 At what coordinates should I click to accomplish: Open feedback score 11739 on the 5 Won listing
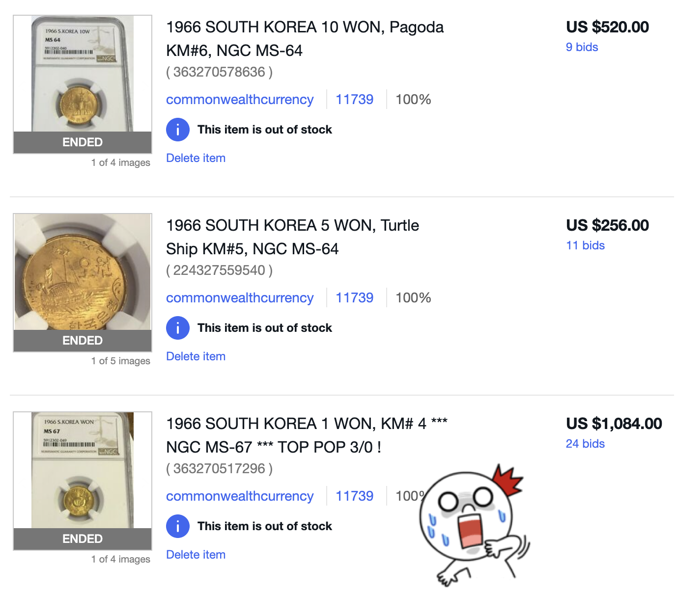pos(354,298)
